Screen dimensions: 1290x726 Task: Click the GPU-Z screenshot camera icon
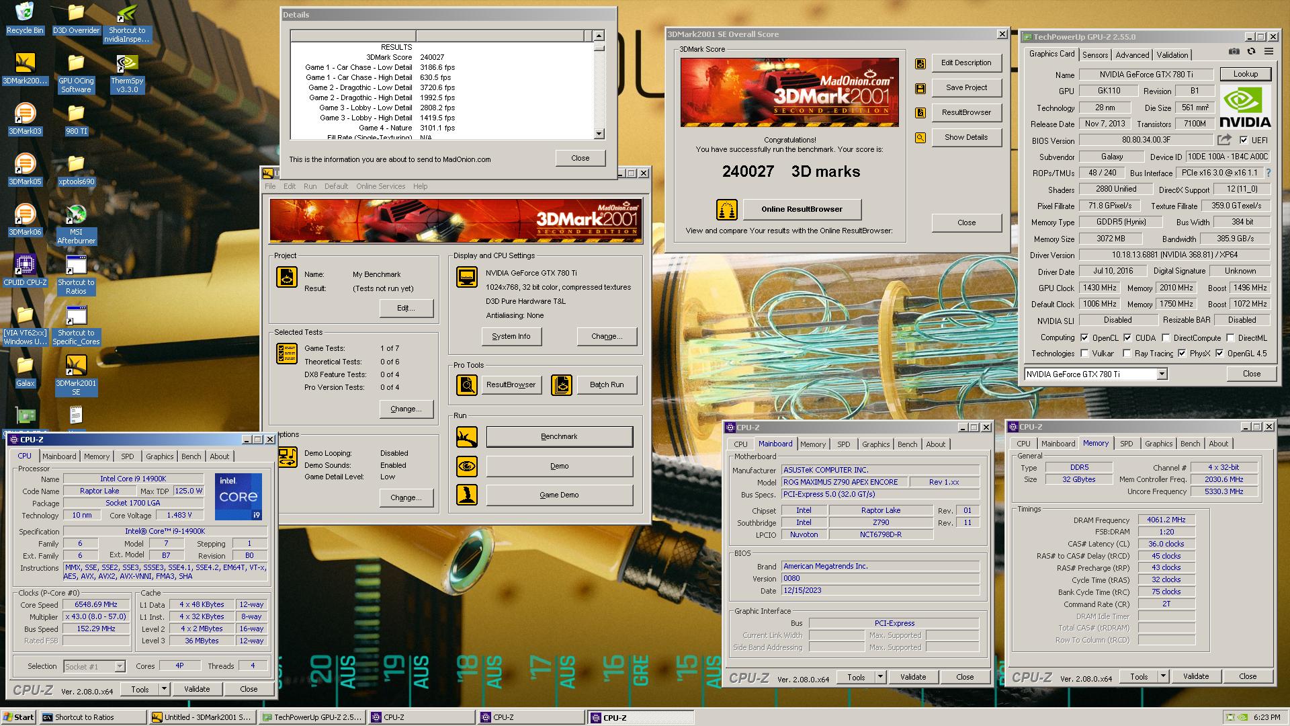[x=1234, y=51]
